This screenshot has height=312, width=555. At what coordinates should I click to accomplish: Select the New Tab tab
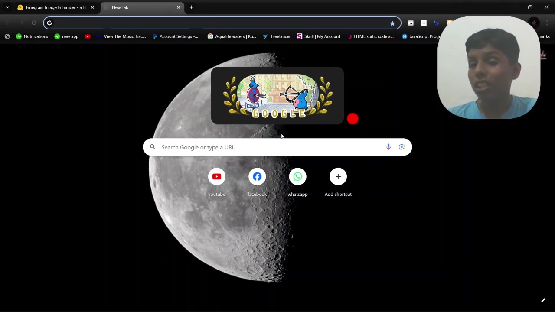tap(142, 7)
